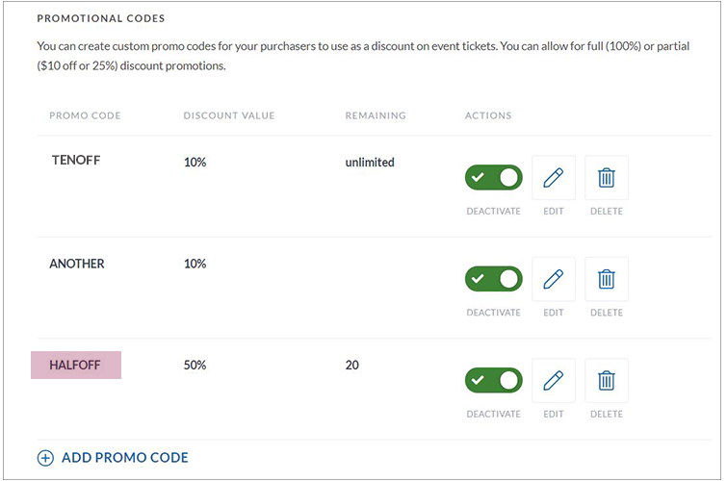Click the ANOTHER promo code name
Screen dimensions: 727x481
(77, 264)
